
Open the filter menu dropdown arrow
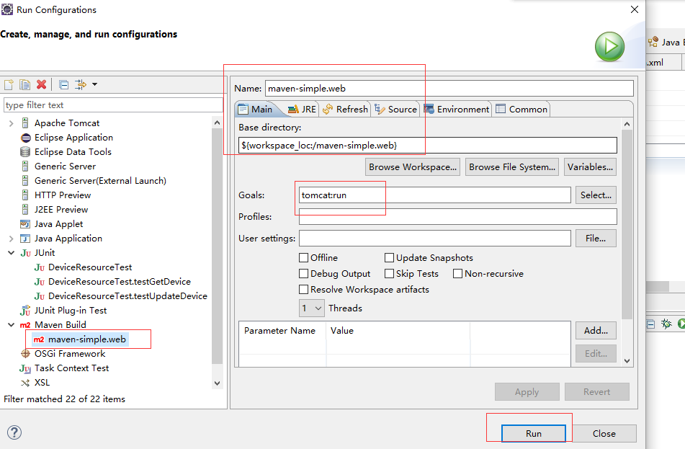tap(94, 84)
